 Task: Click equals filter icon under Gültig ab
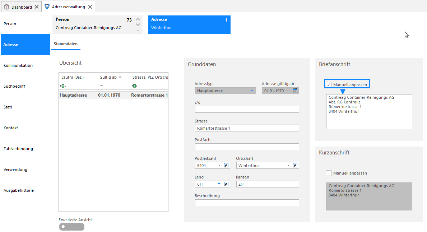(101, 85)
